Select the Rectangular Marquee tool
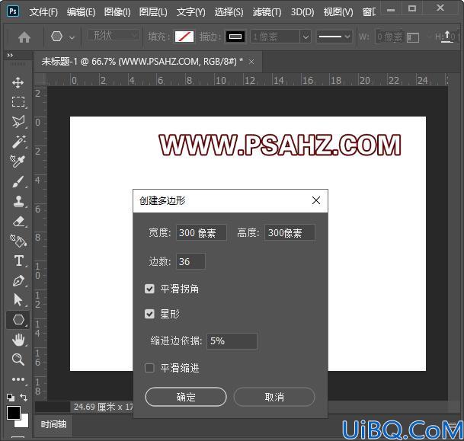464x441 pixels. coord(18,102)
